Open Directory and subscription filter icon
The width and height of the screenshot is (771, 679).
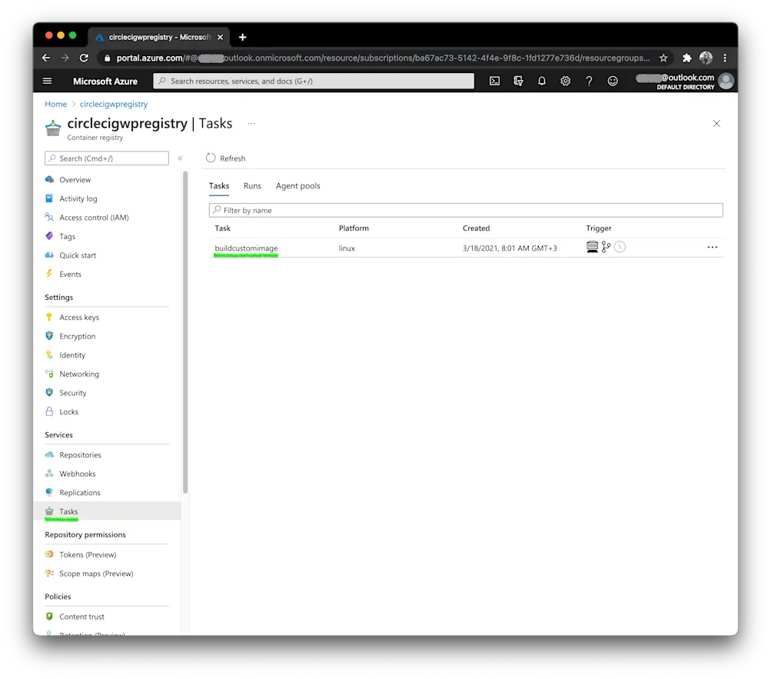518,82
